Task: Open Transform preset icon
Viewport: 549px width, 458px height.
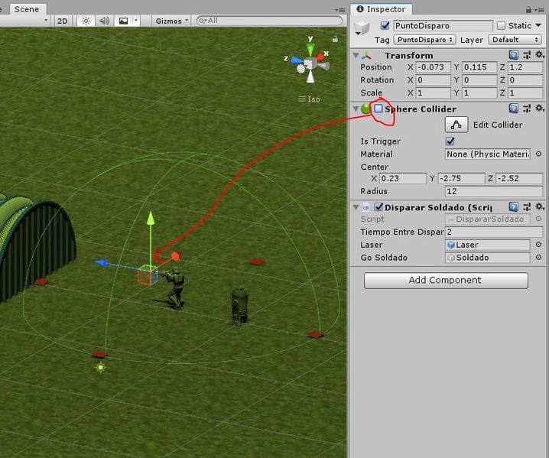Action: (527, 55)
